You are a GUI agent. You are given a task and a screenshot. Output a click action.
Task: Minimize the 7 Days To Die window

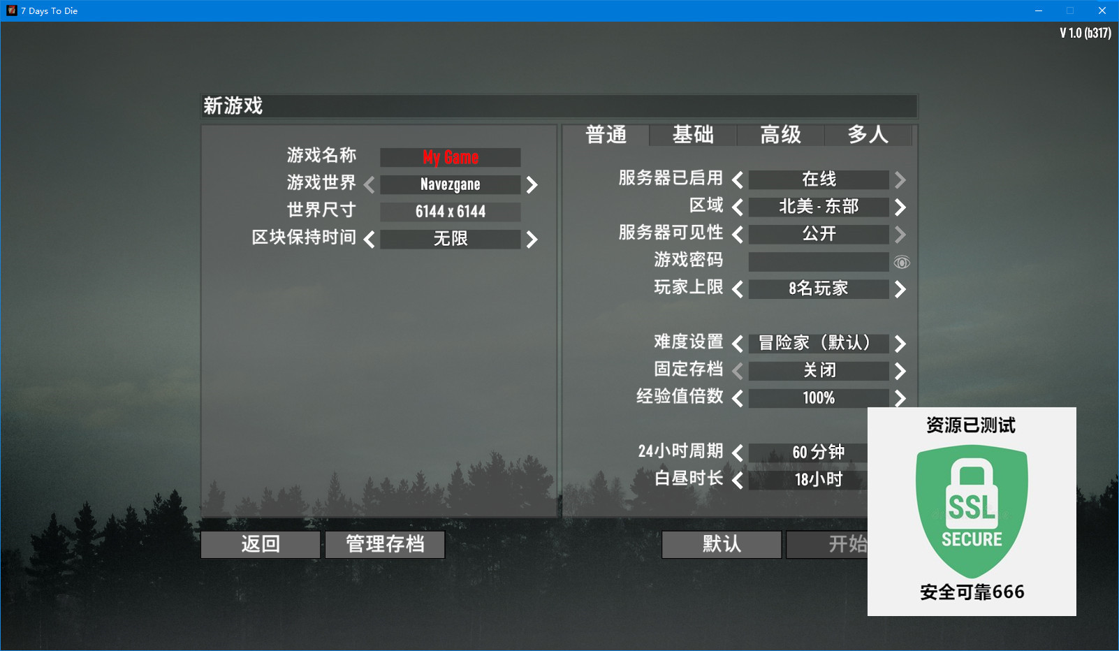pos(1039,10)
